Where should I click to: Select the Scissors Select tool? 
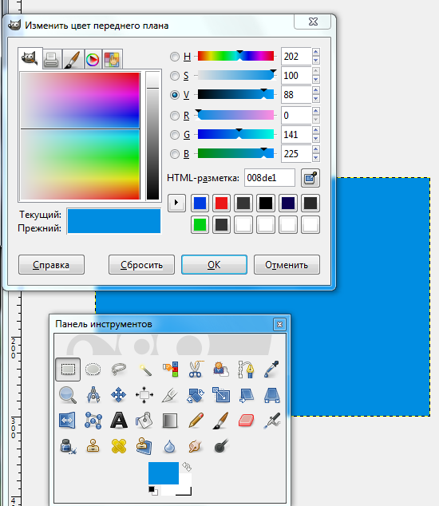196,370
